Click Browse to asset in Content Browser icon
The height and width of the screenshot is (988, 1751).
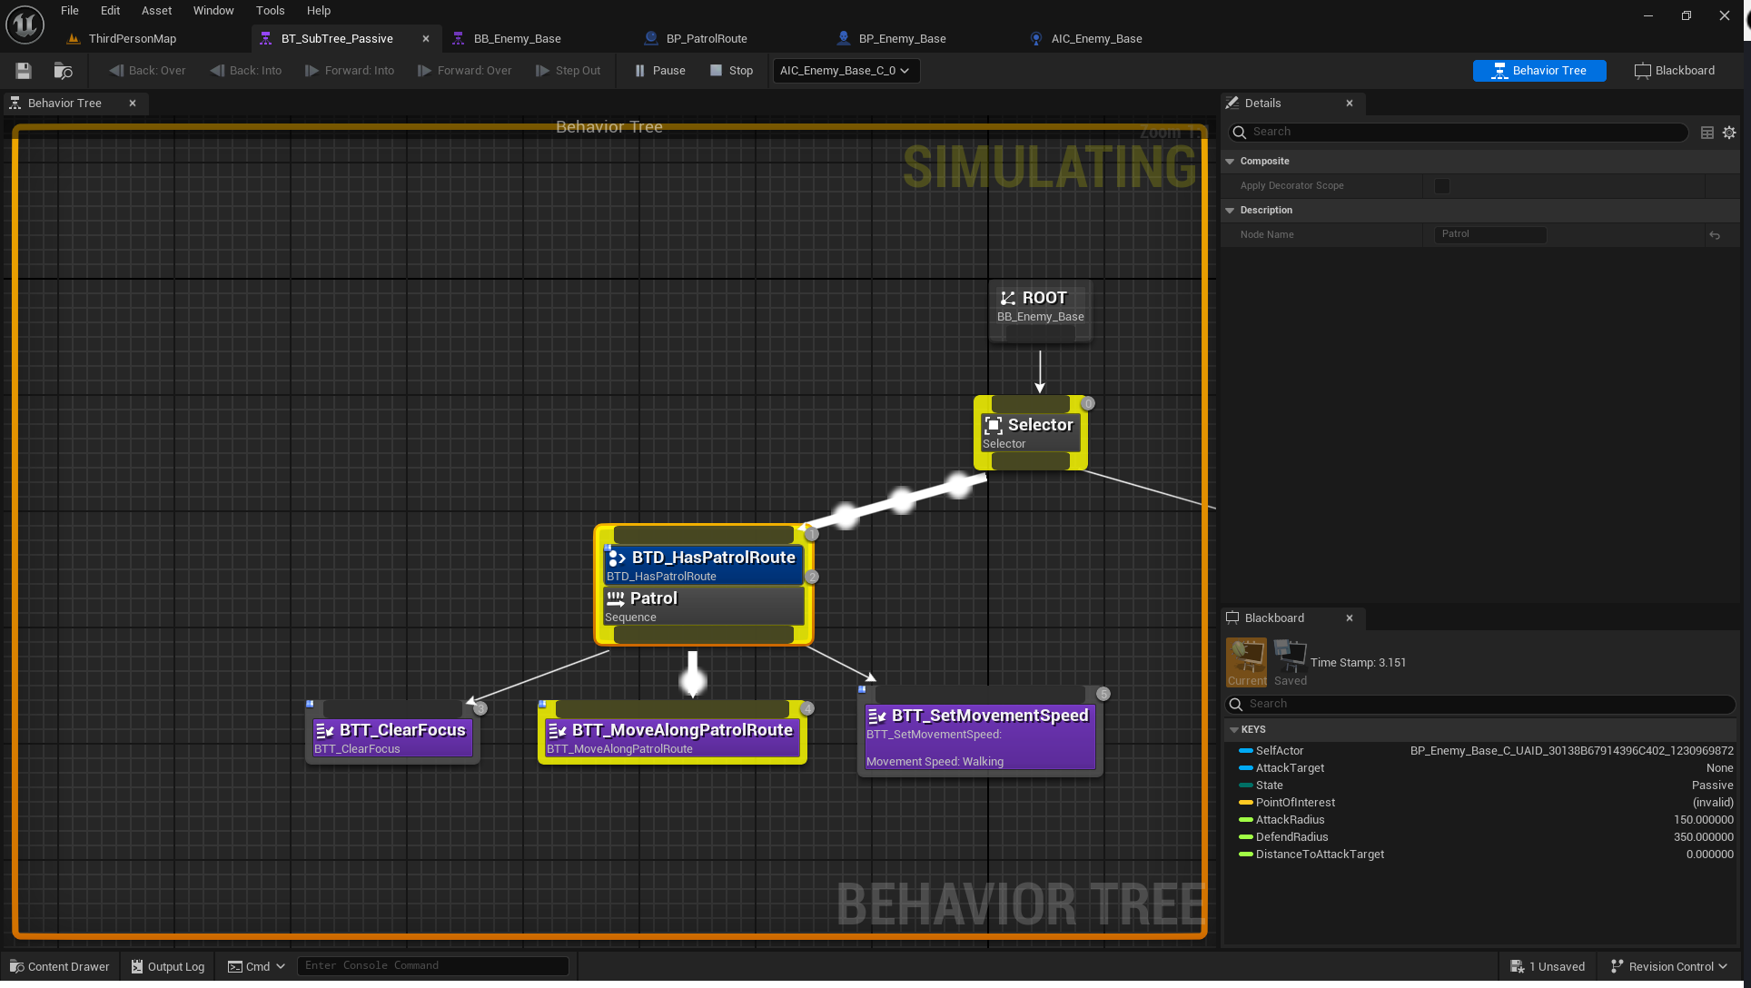[63, 71]
